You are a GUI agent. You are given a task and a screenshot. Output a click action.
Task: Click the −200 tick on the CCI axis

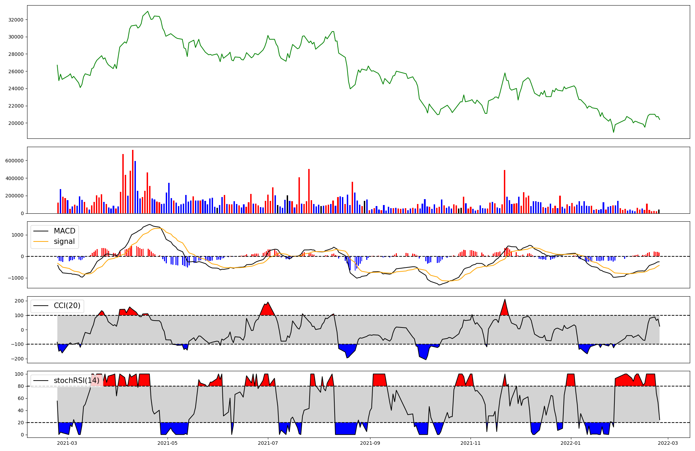pyautogui.click(x=17, y=359)
